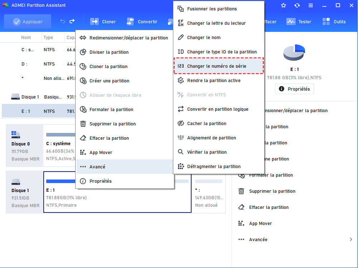Click the magnifier icon beside Vérifier la partition
358x268 pixels.
click(x=180, y=152)
